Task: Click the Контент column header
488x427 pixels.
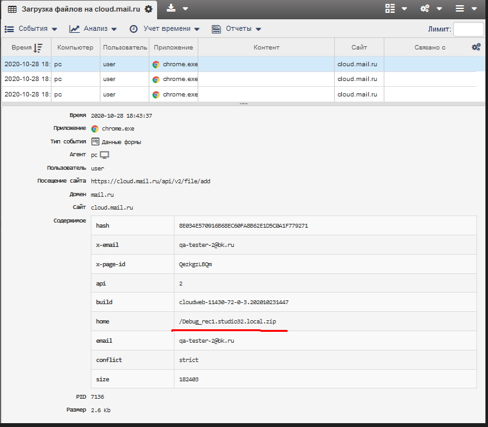Action: click(x=266, y=48)
